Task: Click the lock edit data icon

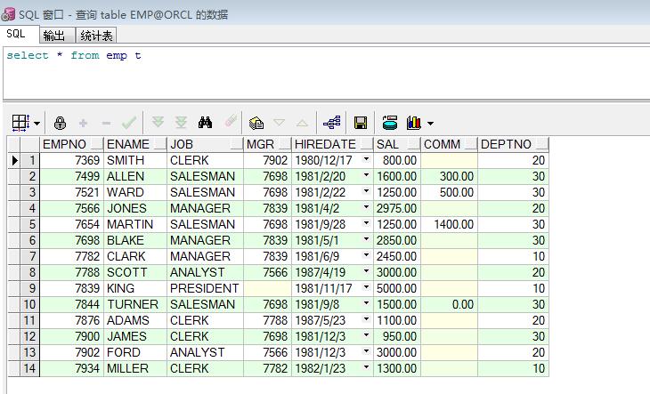Action: pos(61,123)
